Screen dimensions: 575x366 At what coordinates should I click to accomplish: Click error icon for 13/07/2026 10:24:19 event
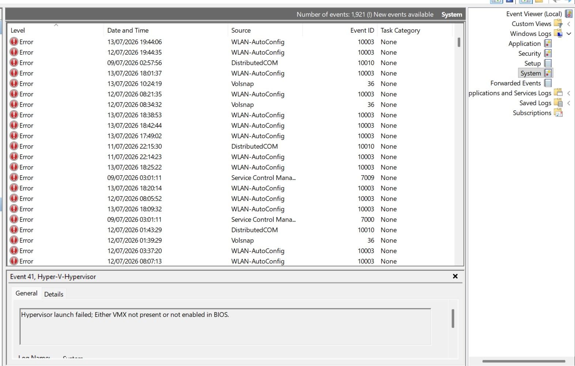(14, 84)
